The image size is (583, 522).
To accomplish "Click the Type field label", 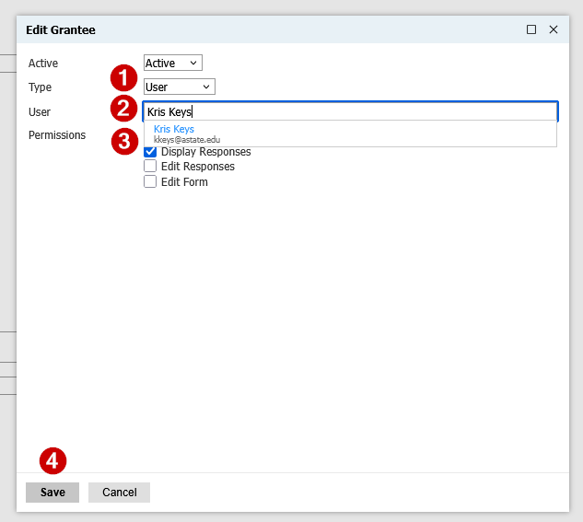I will 40,87.
